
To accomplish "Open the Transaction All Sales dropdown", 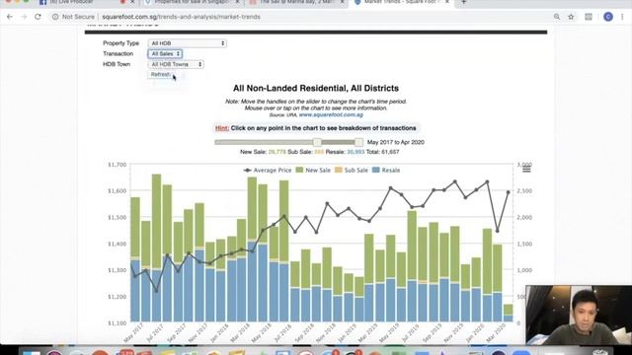I will coord(165,53).
